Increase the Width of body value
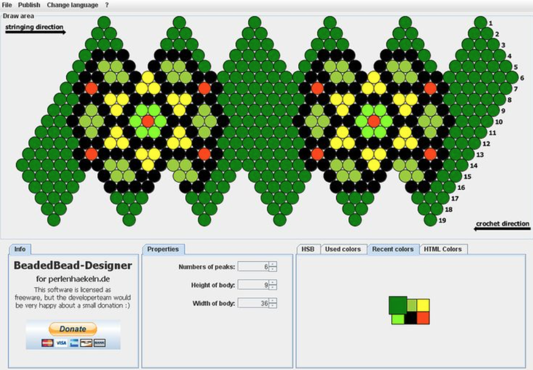Viewport: 533px width, 370px height. (273, 301)
